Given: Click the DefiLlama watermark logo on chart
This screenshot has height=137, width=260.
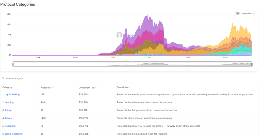Looking at the screenshot, I should [x=119, y=35].
